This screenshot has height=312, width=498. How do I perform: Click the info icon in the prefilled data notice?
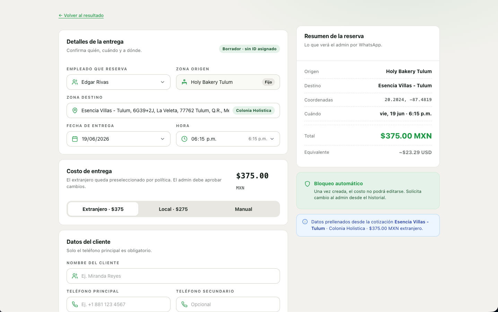coord(305,222)
